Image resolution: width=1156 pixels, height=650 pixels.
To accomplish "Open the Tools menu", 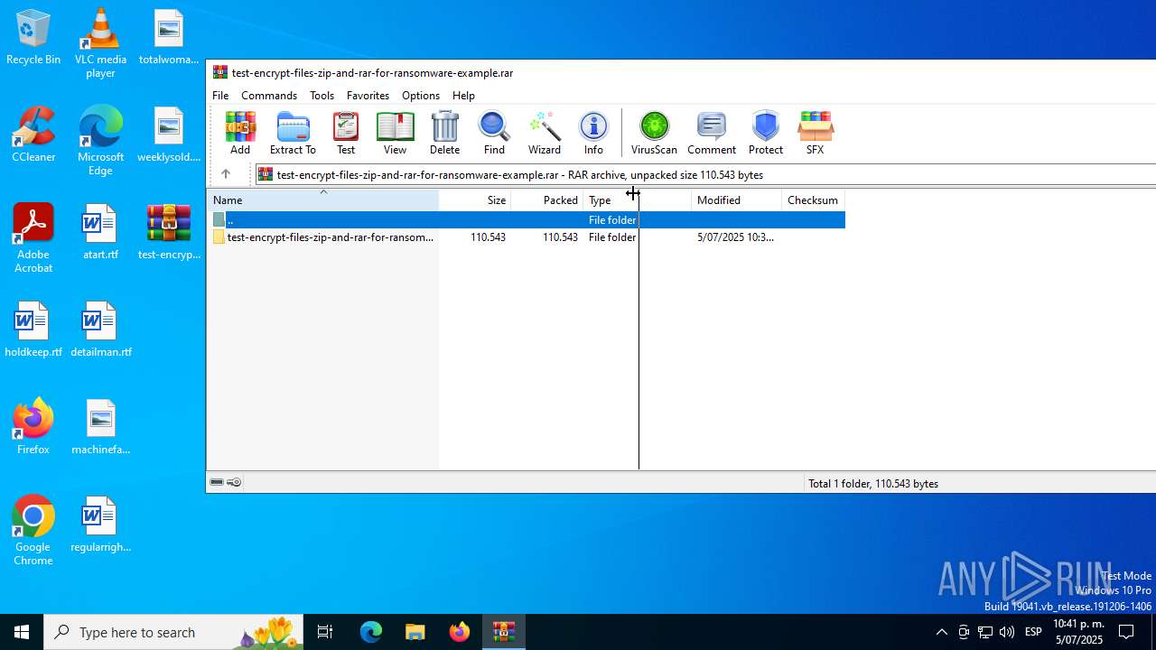I will coord(322,95).
